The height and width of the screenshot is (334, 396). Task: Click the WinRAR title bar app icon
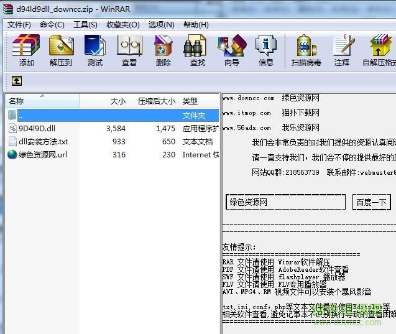pos(8,9)
